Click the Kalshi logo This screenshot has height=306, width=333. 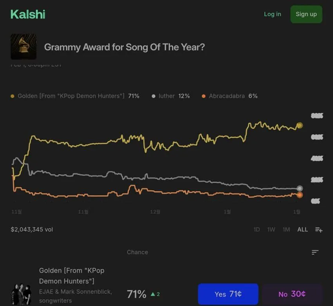tap(28, 15)
